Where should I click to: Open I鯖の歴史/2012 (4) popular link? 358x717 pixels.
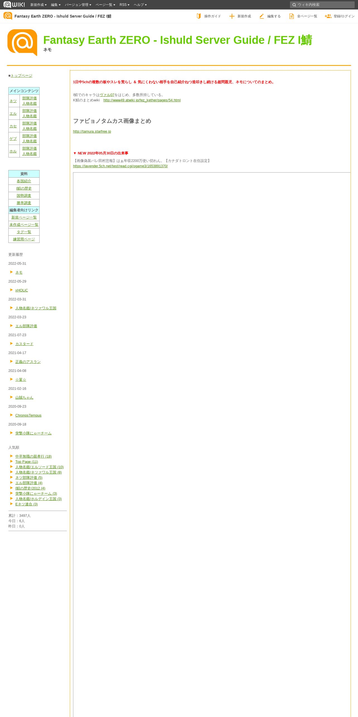pos(30,488)
